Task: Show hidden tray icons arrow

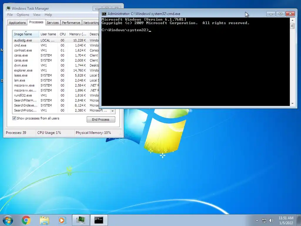Action: [257, 220]
